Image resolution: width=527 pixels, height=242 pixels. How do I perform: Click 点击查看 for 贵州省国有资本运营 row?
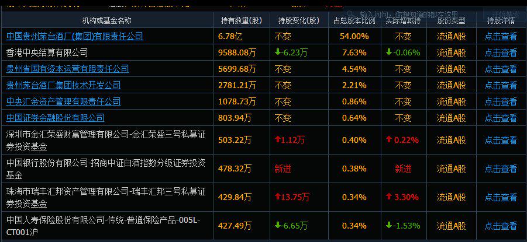click(501, 69)
